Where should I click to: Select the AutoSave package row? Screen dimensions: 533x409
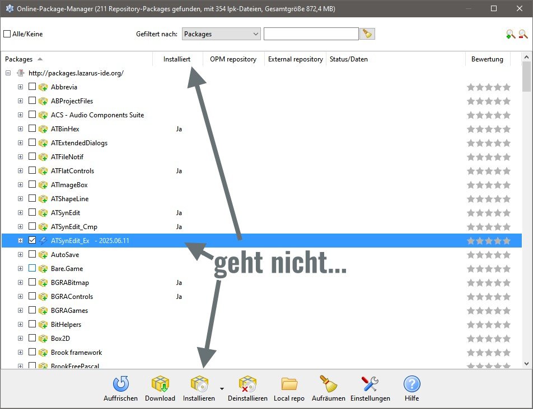pos(262,255)
